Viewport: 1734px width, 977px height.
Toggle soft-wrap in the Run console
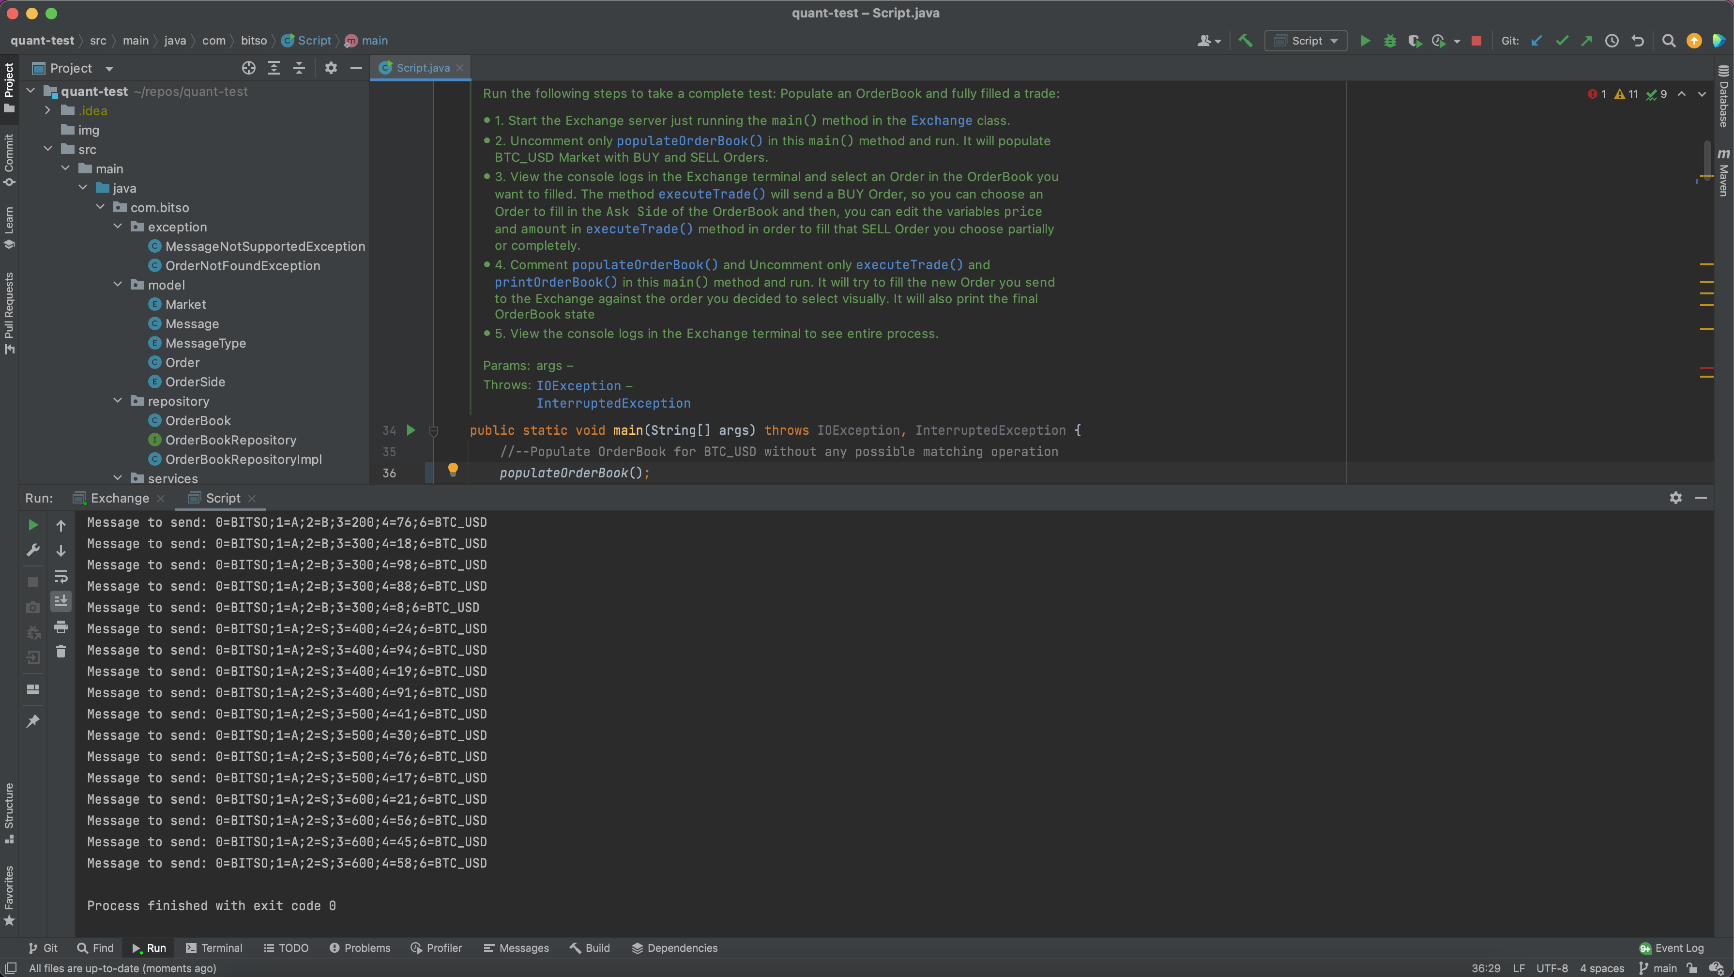(x=61, y=576)
